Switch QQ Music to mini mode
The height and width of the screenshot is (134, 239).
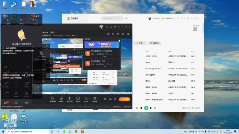188,18
